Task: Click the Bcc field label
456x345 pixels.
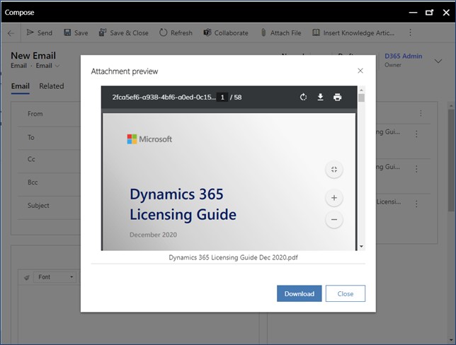Action: pos(33,182)
